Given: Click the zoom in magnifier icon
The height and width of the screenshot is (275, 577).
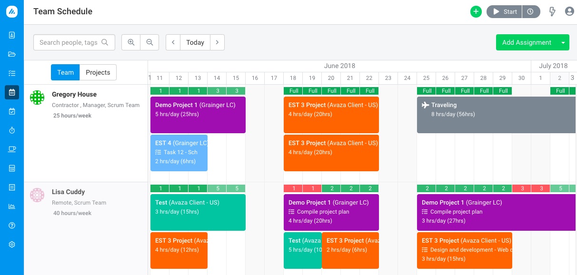Looking at the screenshot, I should point(131,42).
